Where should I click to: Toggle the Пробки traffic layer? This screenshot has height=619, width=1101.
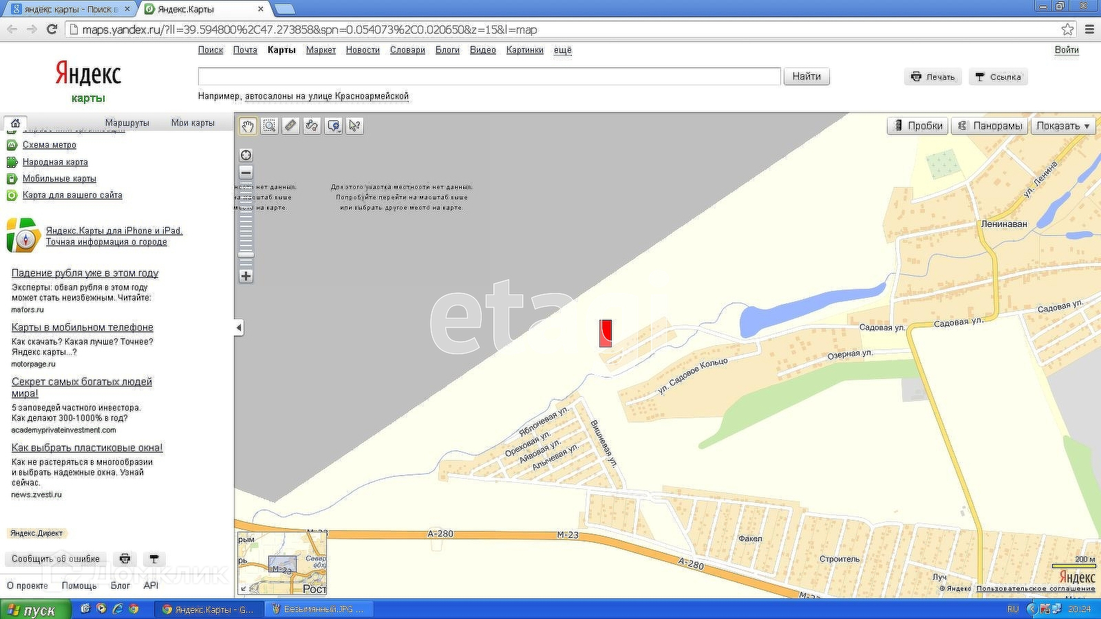[918, 126]
